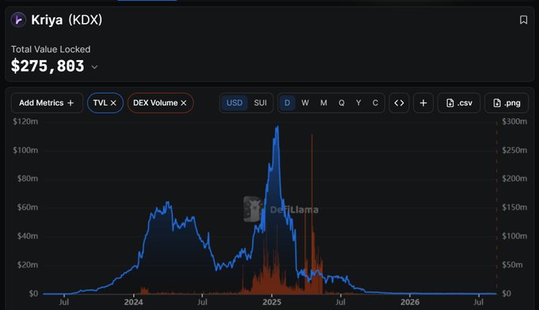The height and width of the screenshot is (310, 539).
Task: Open the Add Metrics menu
Action: coord(47,103)
